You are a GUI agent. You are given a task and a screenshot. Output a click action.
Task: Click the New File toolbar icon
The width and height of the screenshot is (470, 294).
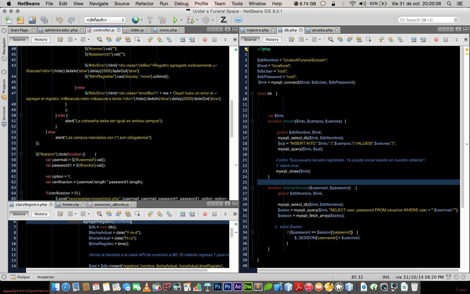[9, 20]
